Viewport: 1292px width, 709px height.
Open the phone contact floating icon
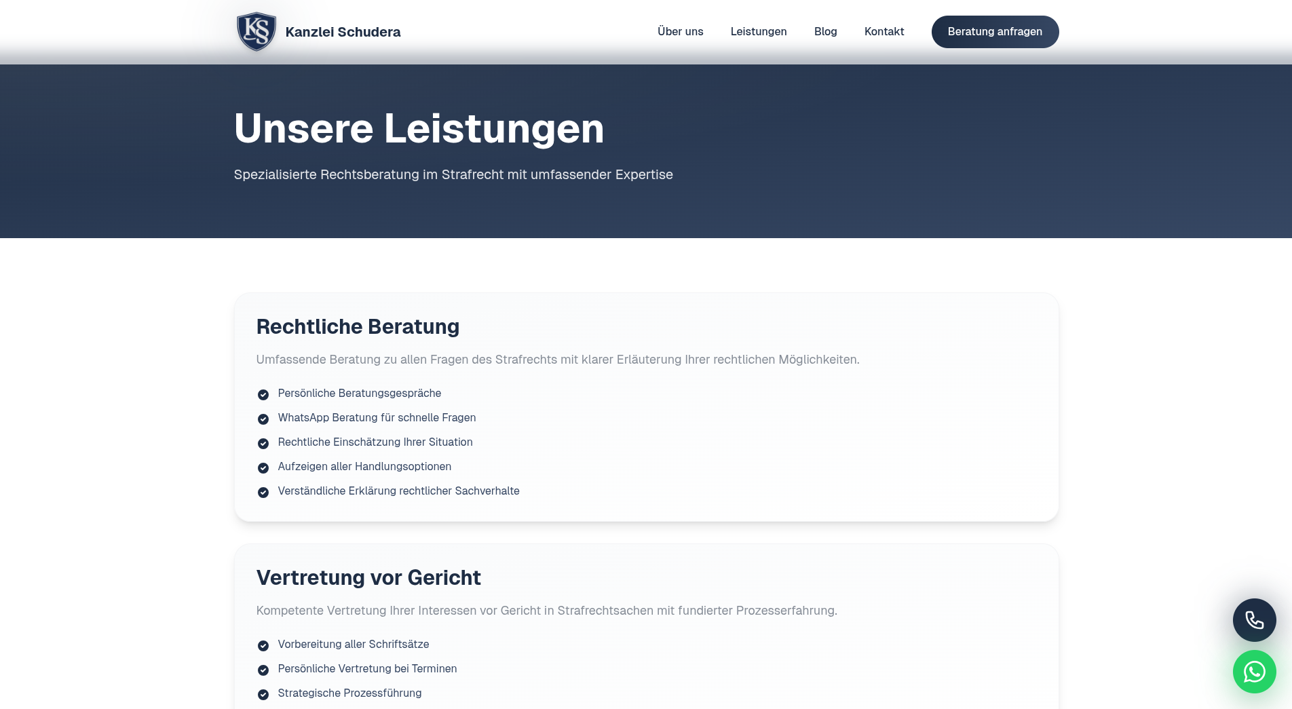click(x=1254, y=619)
